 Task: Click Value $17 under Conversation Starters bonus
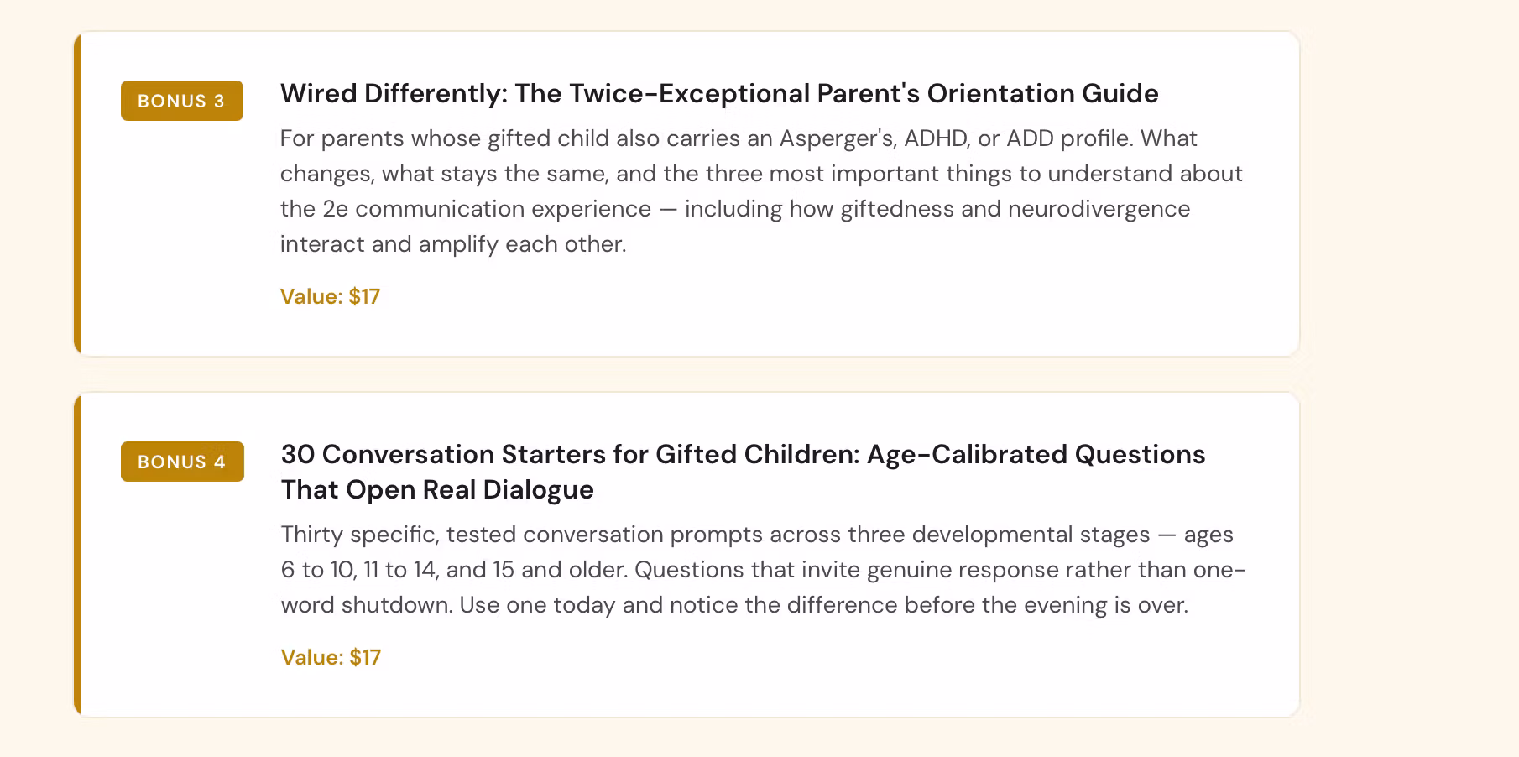tap(331, 657)
